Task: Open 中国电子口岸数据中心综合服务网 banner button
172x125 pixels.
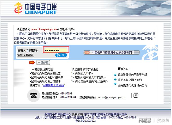Action: point(112,53)
